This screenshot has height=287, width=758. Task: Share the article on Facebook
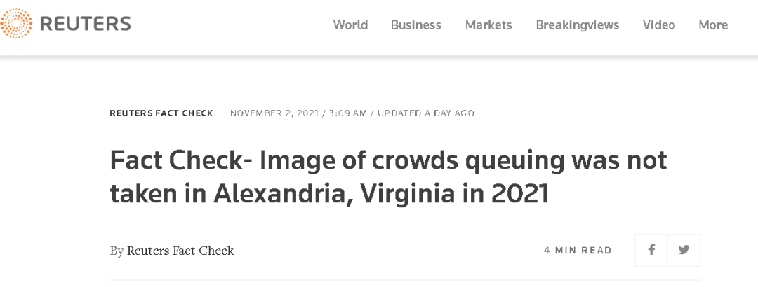pos(651,250)
